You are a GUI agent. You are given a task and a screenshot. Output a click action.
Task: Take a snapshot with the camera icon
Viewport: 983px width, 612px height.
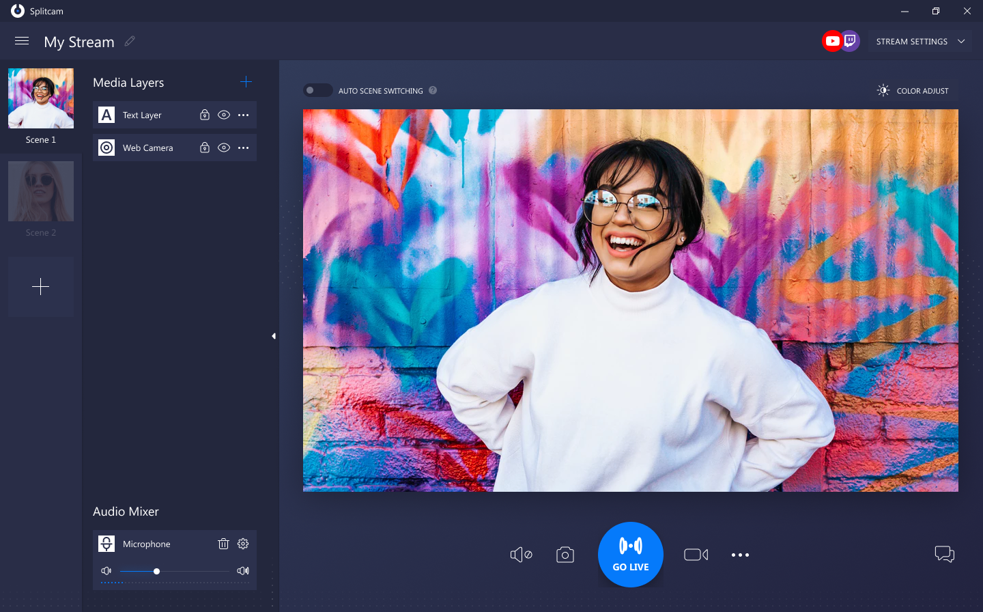click(565, 554)
